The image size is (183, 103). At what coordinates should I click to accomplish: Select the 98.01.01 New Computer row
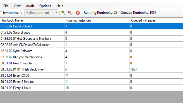coord(92,63)
